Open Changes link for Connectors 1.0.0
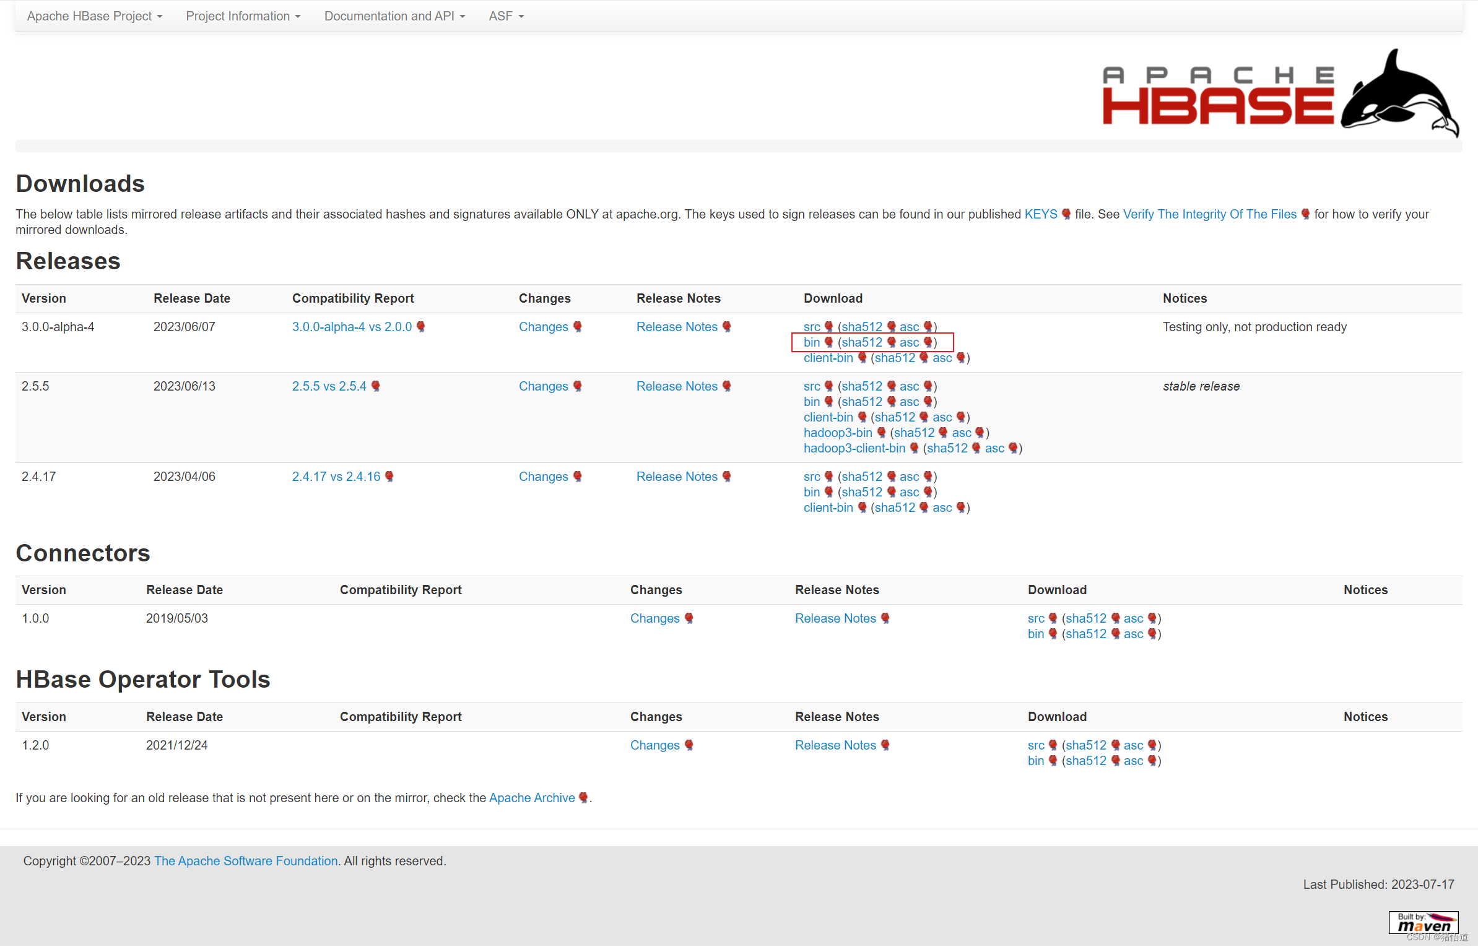The width and height of the screenshot is (1478, 947). click(654, 618)
